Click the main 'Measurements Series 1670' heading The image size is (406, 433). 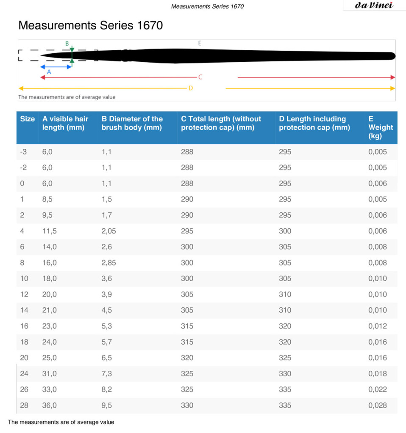(90, 25)
